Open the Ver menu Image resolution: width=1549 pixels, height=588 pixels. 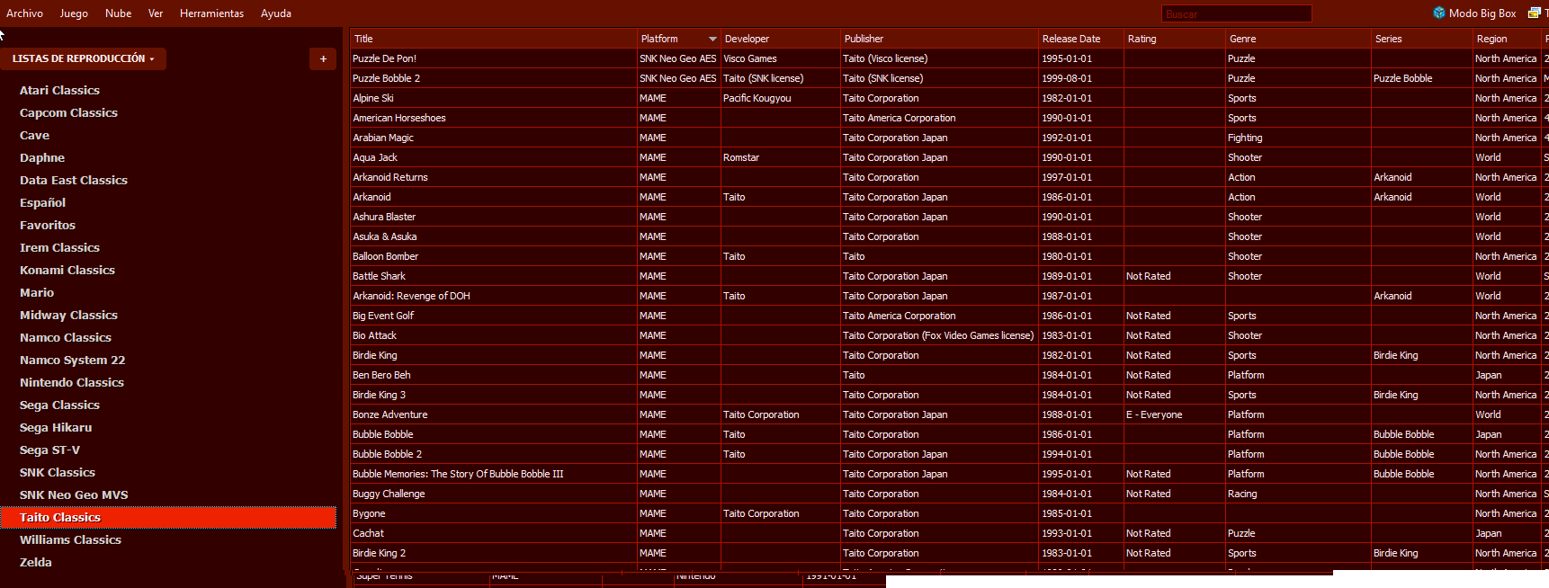[156, 13]
